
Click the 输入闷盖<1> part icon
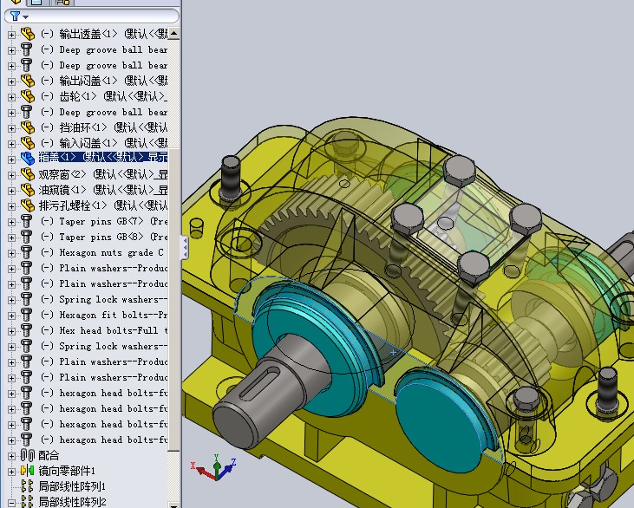point(28,143)
